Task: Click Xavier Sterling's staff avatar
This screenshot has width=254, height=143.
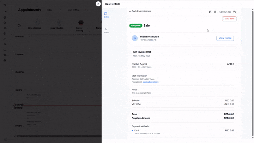Action: (x=81, y=23)
